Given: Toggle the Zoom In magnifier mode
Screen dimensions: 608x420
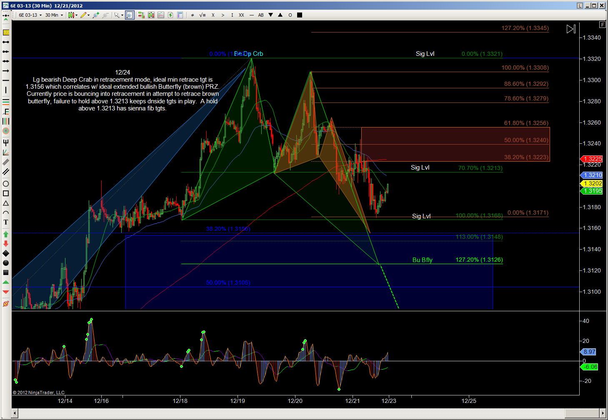Looking at the screenshot, I should [130, 15].
